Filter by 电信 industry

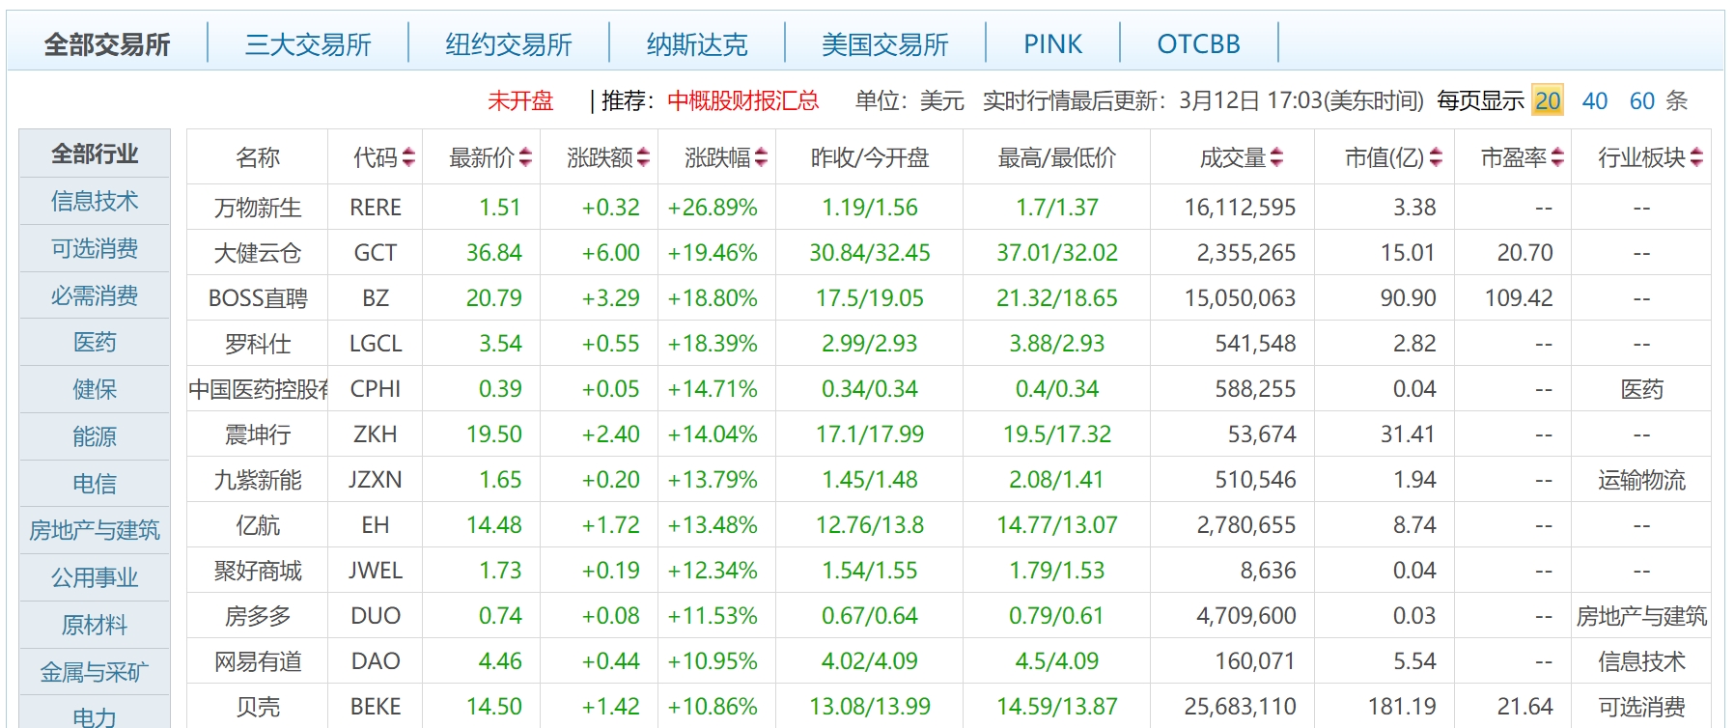(x=95, y=484)
